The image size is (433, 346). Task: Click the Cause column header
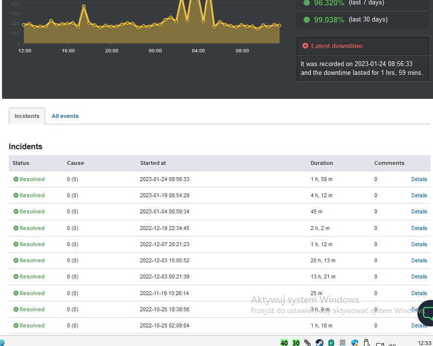click(x=75, y=163)
